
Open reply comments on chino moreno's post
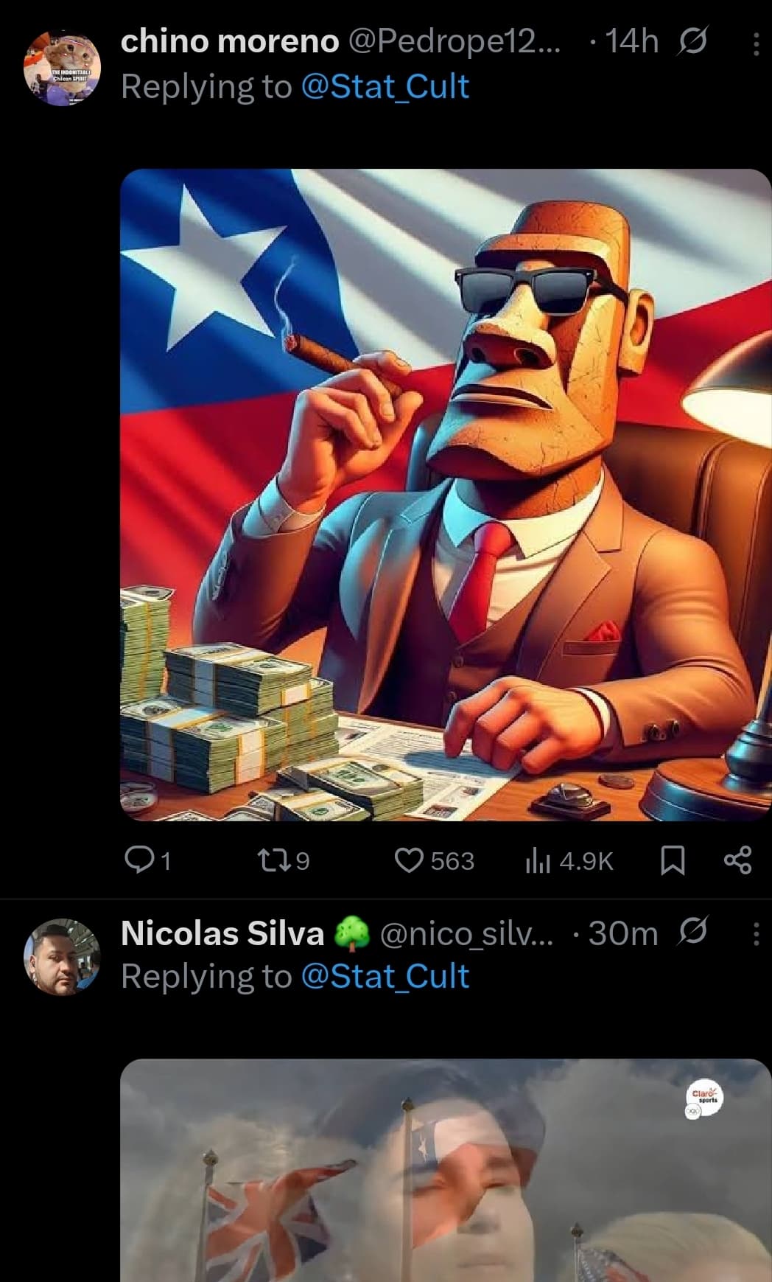coord(148,860)
